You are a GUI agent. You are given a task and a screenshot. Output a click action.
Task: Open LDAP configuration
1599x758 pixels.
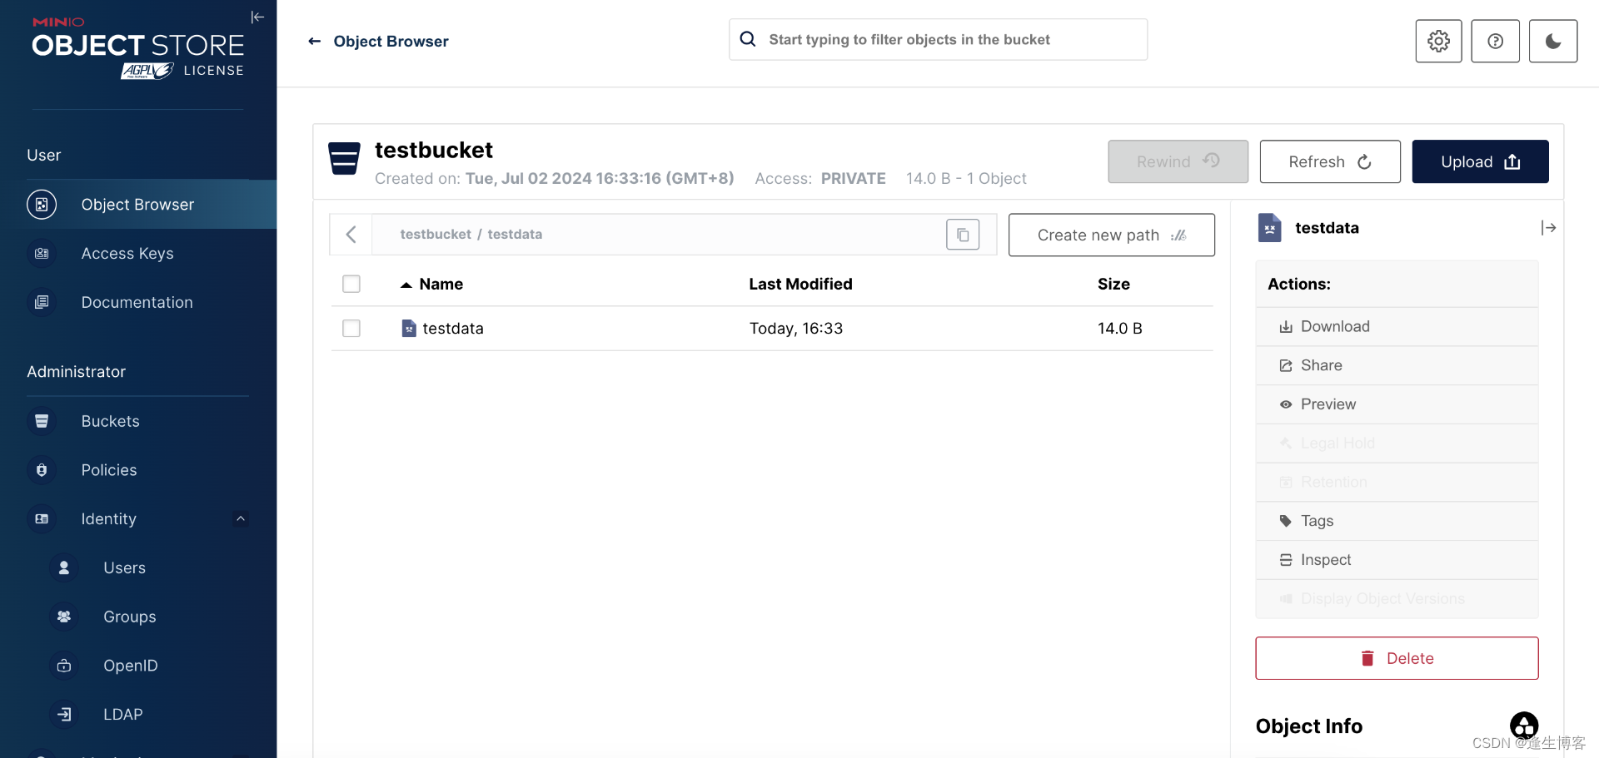[138, 714]
